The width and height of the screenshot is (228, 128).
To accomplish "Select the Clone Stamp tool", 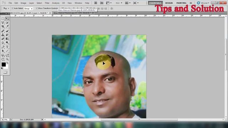I will click(x=3, y=35).
